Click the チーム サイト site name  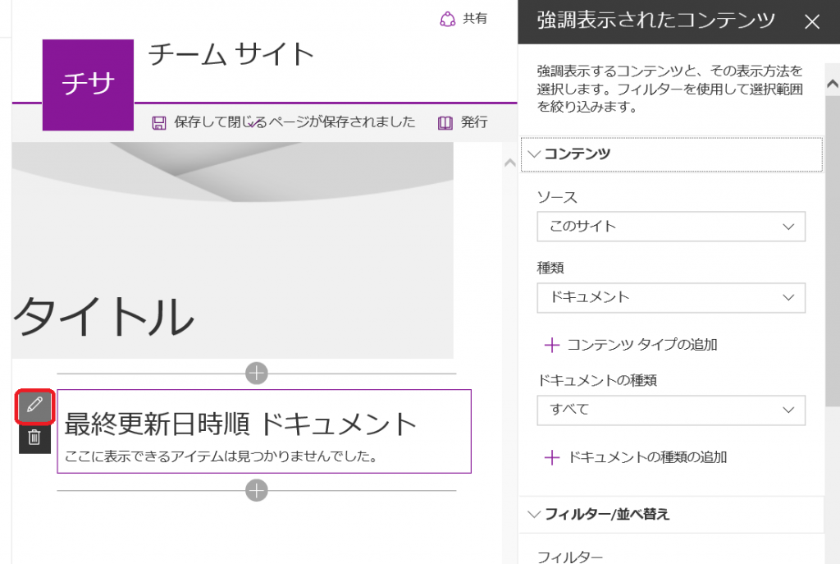231,56
